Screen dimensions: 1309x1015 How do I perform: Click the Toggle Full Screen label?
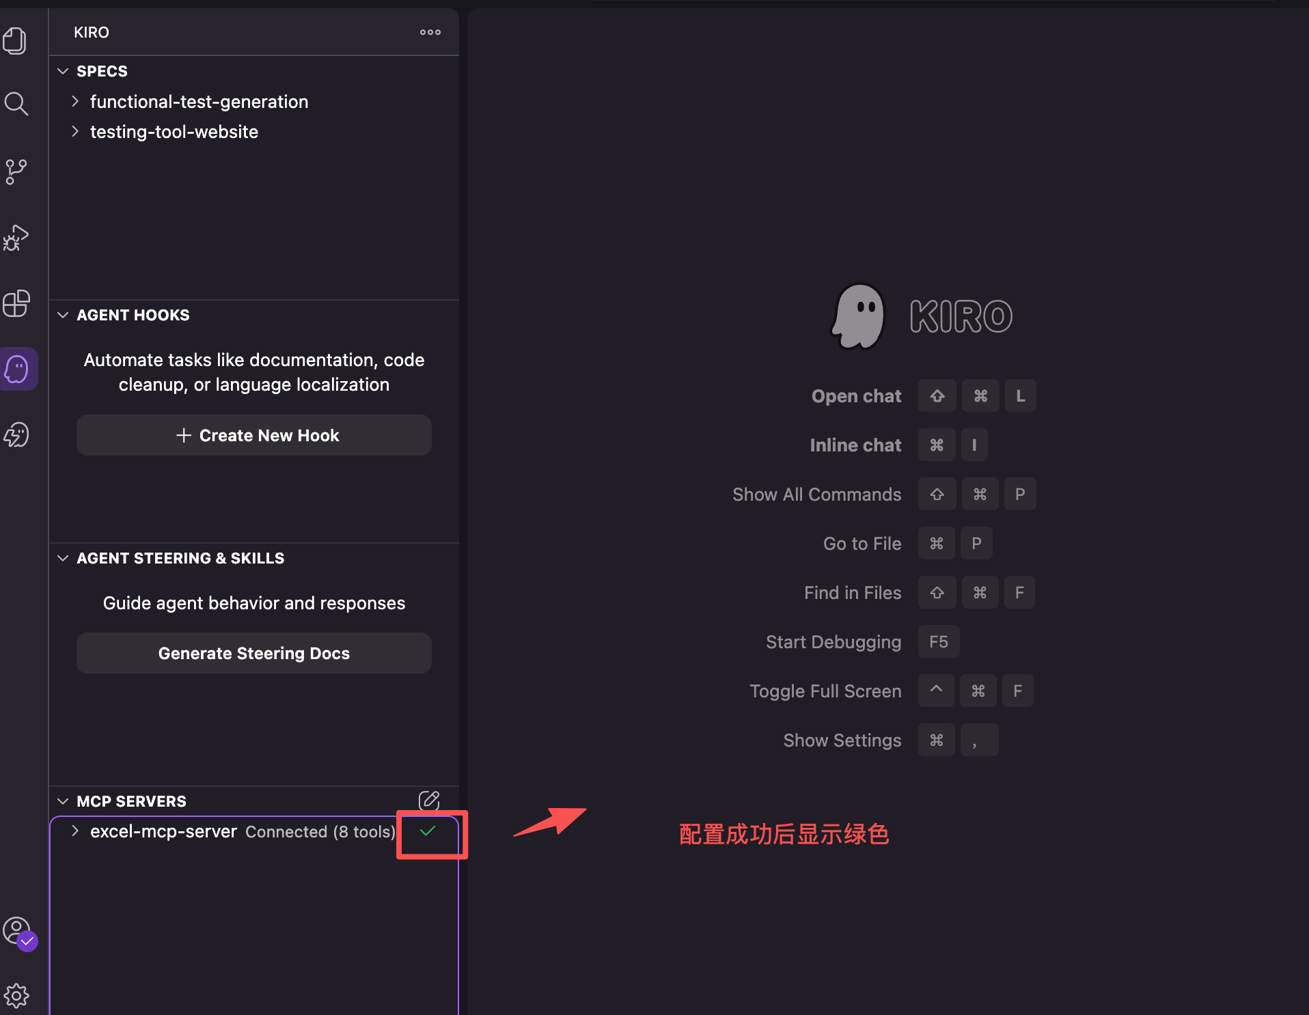pos(825,691)
